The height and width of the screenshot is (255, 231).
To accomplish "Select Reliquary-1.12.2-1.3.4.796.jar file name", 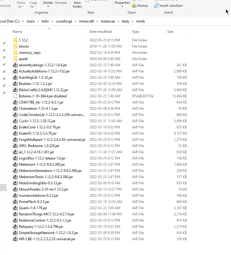I will pyautogui.click(x=41, y=226).
